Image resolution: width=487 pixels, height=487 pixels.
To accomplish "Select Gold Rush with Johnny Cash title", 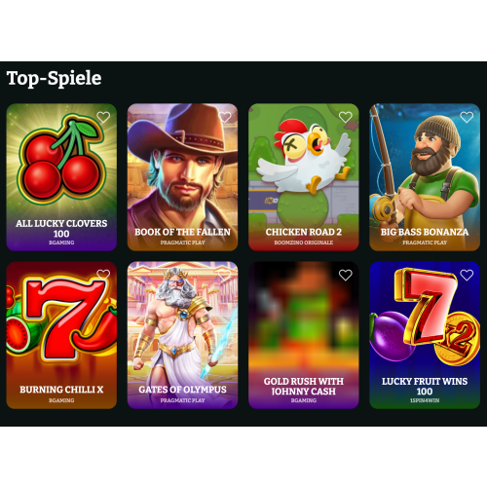I will (x=304, y=386).
